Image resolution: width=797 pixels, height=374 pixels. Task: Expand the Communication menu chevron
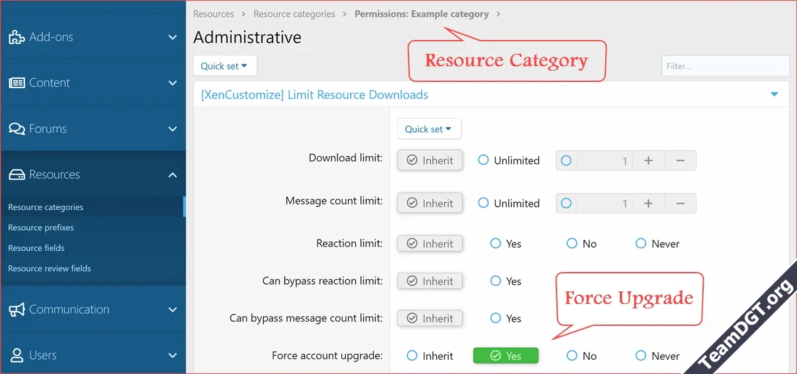[172, 310]
